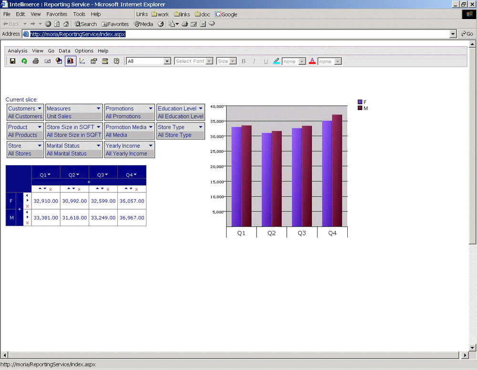The width and height of the screenshot is (477, 370).
Task: Toggle the highlighted bar chart icon
Action: coord(70,61)
